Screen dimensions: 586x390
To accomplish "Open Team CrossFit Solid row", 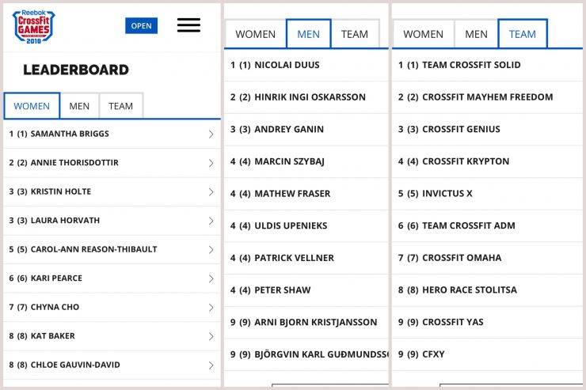I will click(x=487, y=65).
